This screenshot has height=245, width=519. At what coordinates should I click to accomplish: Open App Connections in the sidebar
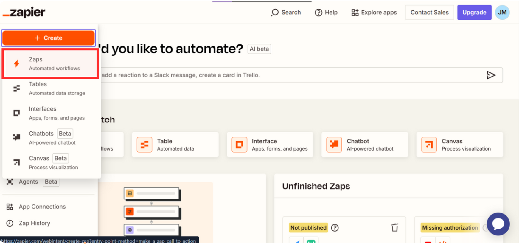36,207
